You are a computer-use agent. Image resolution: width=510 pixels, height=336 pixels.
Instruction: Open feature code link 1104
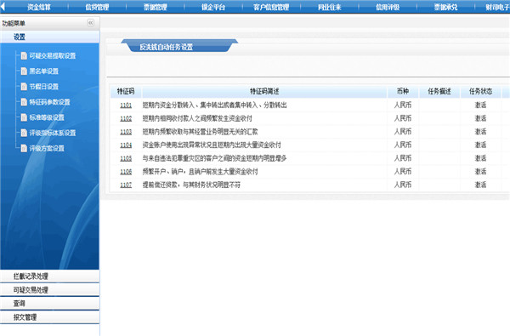[x=126, y=145]
